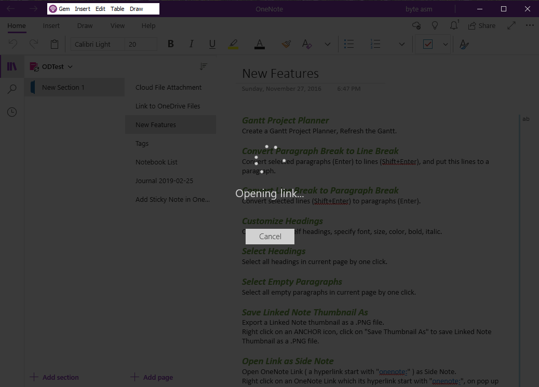
Task: Click the byte asm account name
Action: coord(419,9)
